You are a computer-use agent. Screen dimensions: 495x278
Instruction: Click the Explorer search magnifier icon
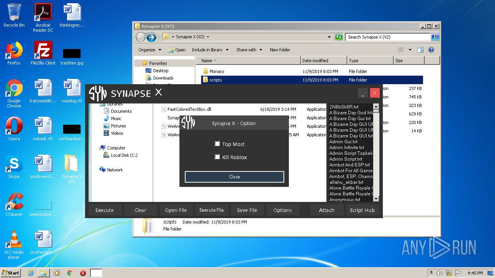[x=435, y=37]
